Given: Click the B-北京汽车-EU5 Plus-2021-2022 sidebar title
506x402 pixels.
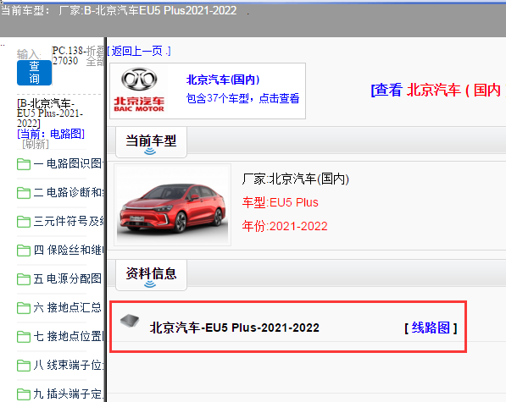Looking at the screenshot, I should click(50, 113).
